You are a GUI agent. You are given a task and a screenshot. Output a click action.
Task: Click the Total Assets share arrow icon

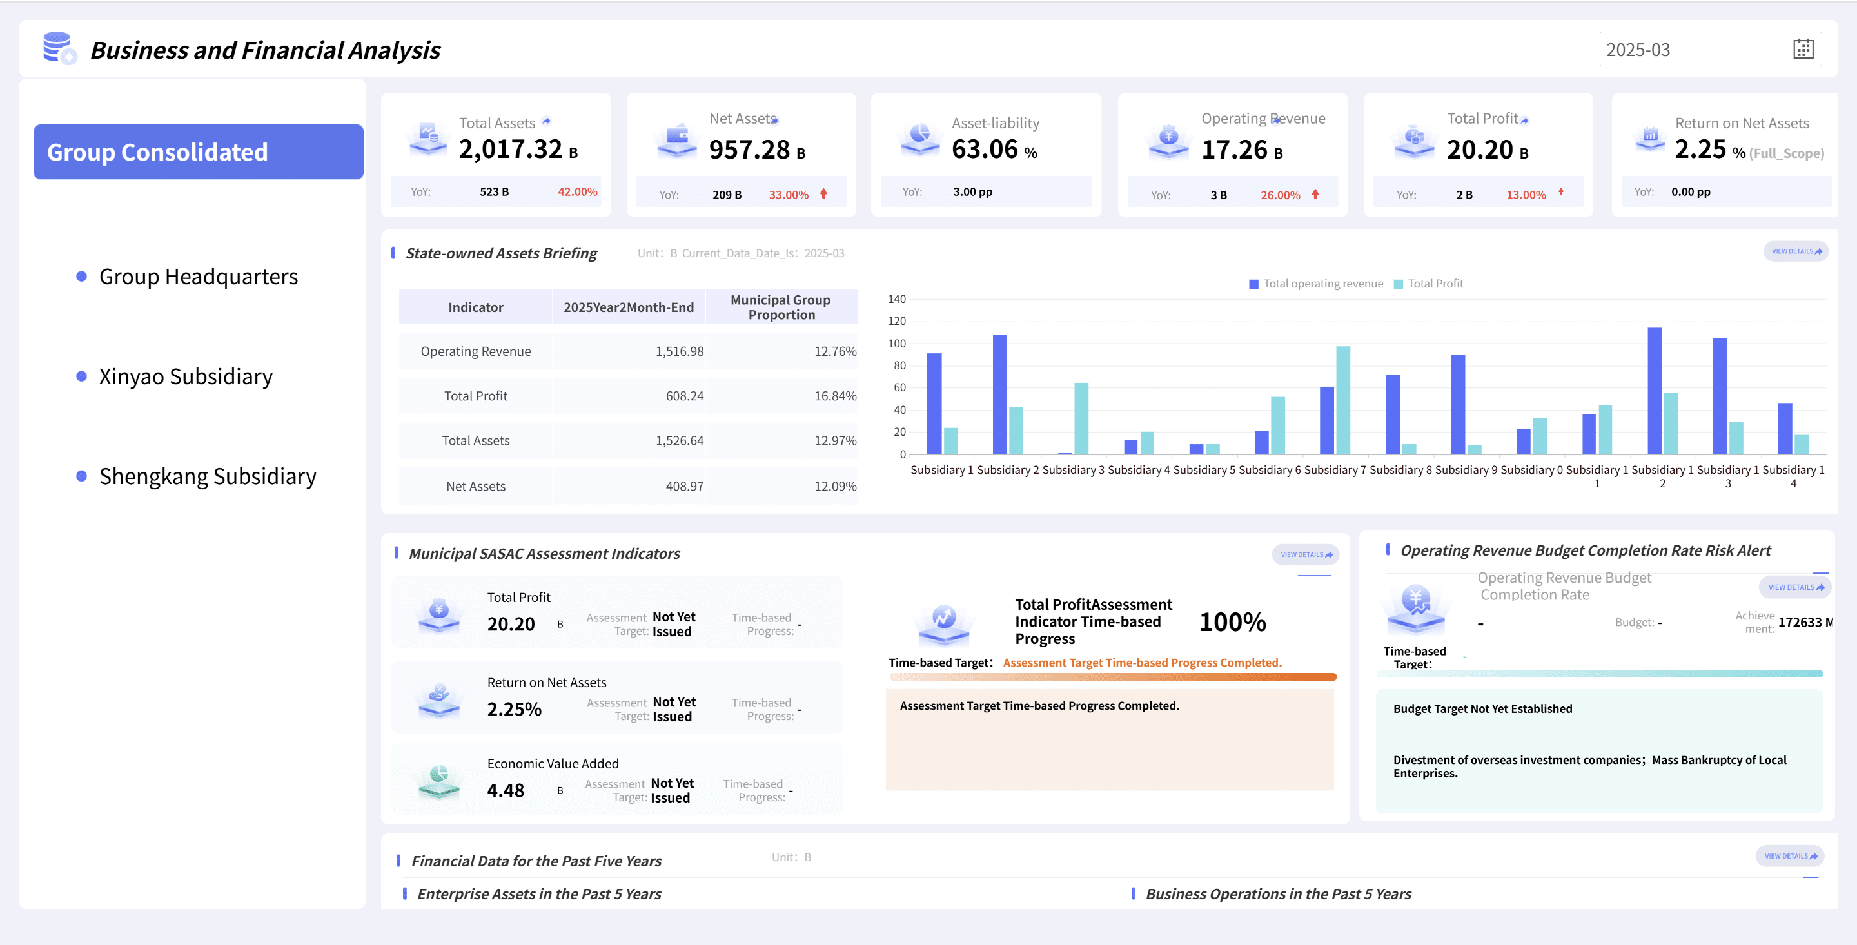(546, 121)
